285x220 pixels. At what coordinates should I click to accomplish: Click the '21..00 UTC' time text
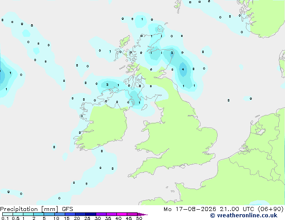pyautogui.click(x=237, y=209)
